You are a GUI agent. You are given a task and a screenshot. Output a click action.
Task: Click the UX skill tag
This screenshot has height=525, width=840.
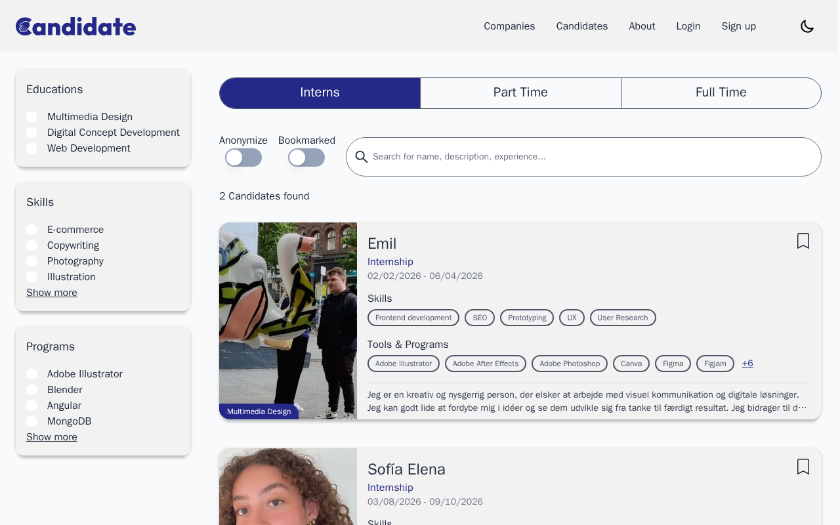click(572, 318)
